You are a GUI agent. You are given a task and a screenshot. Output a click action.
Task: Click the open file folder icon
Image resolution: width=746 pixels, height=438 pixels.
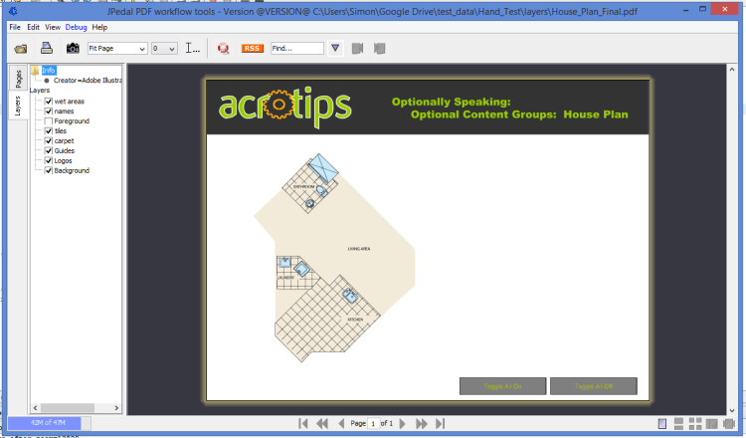click(x=20, y=48)
